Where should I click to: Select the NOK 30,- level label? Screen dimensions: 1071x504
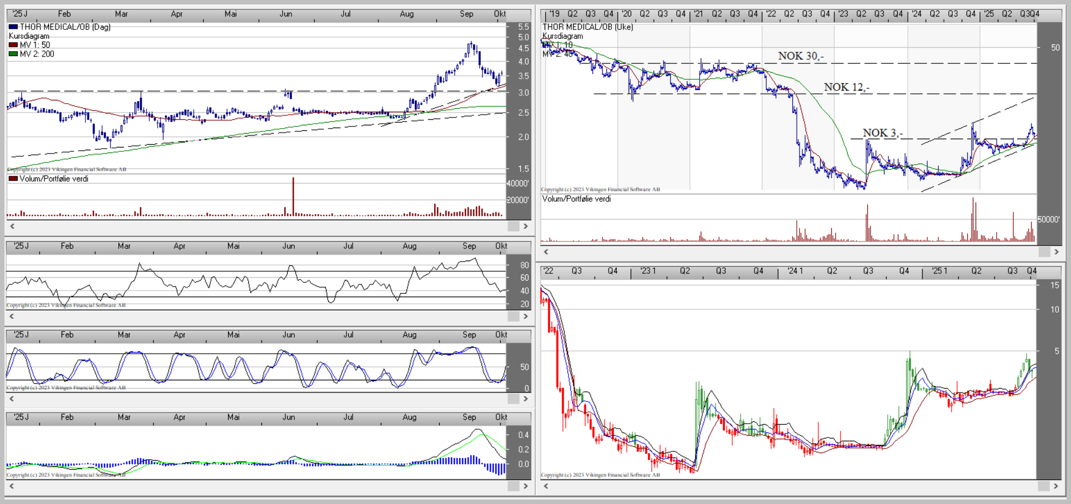click(801, 56)
